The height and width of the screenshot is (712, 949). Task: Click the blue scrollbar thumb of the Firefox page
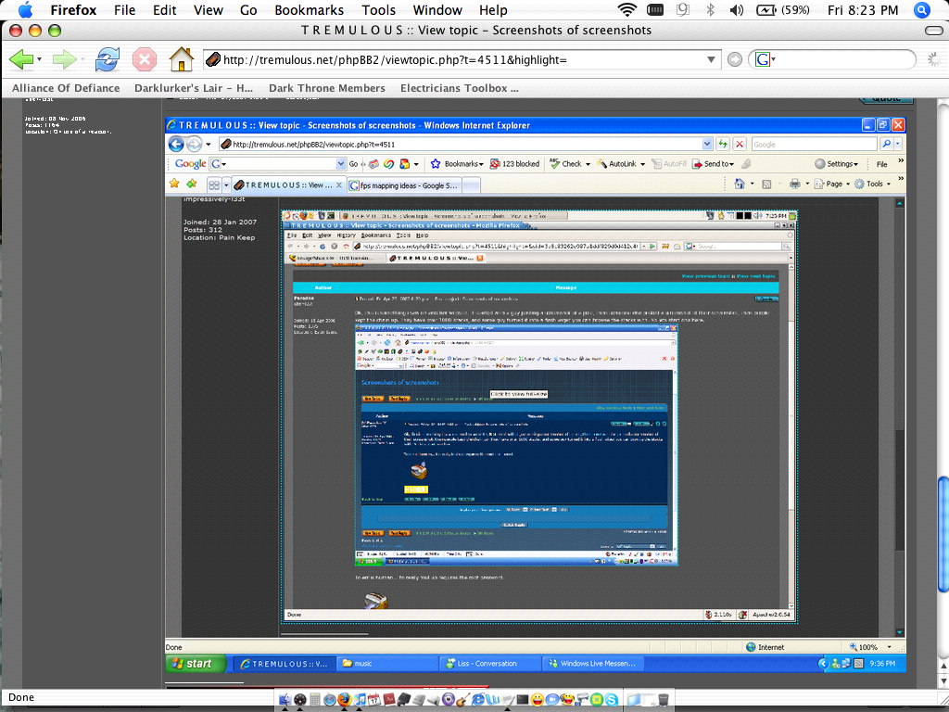943,535
